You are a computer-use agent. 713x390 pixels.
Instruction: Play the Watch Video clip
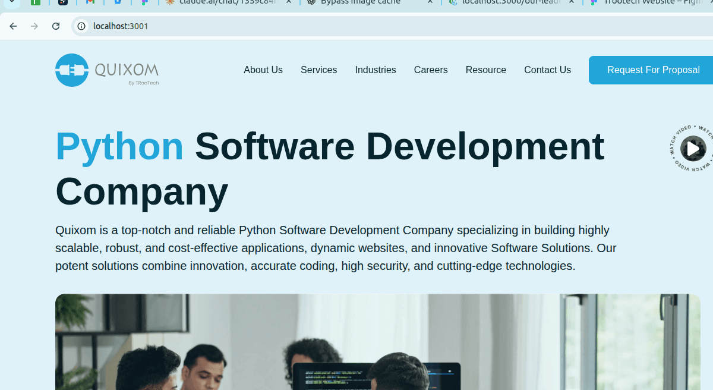click(x=692, y=149)
